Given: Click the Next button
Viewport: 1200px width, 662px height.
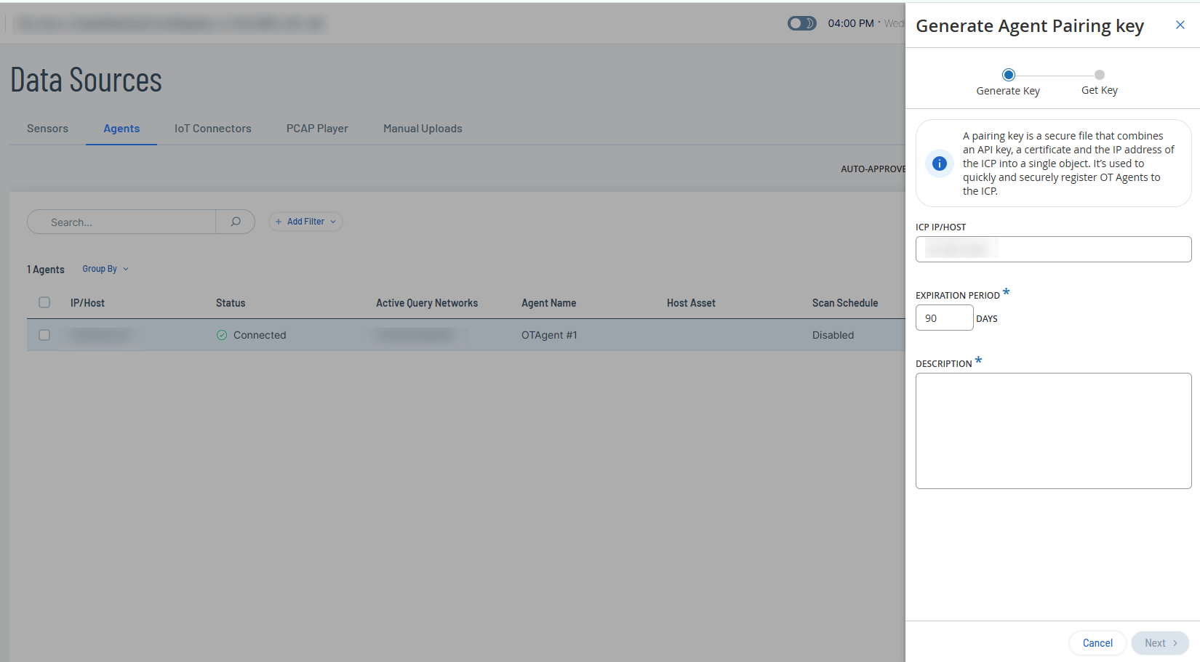Looking at the screenshot, I should [x=1160, y=643].
